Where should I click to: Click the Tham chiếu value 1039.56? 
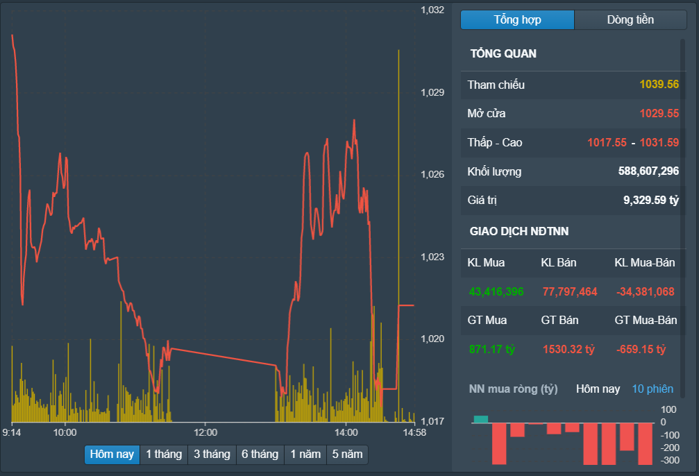click(659, 85)
